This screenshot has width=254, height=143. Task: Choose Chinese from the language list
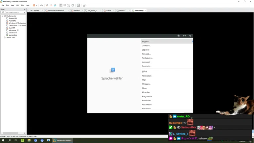point(167,46)
